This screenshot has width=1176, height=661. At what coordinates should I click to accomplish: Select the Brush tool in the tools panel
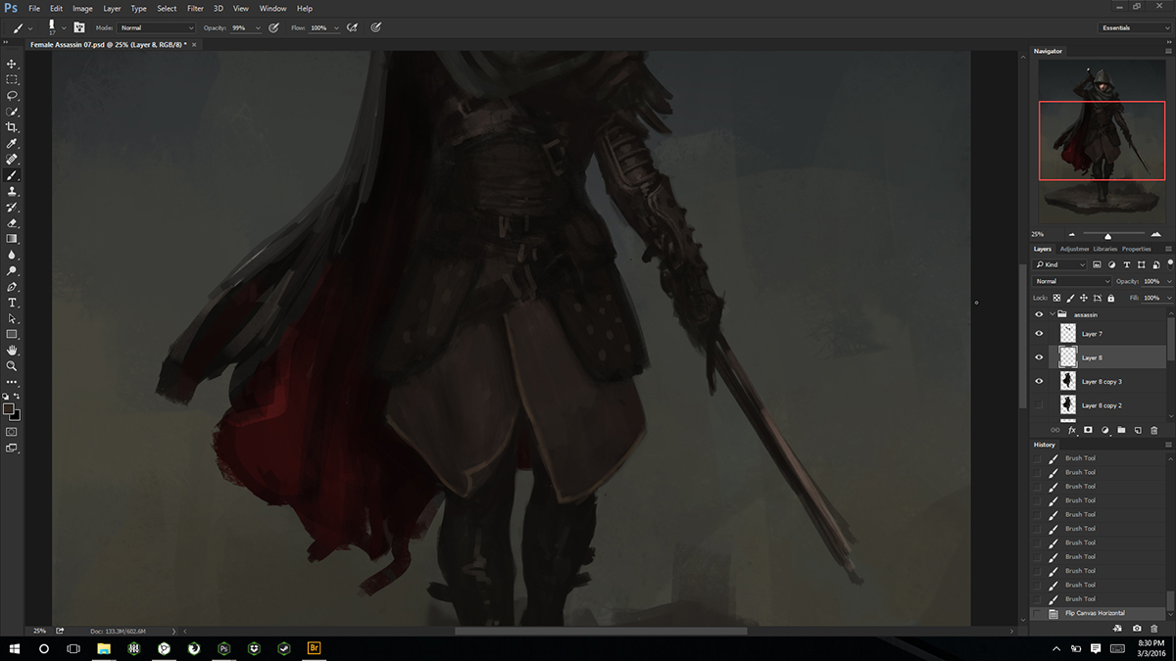pos(12,175)
